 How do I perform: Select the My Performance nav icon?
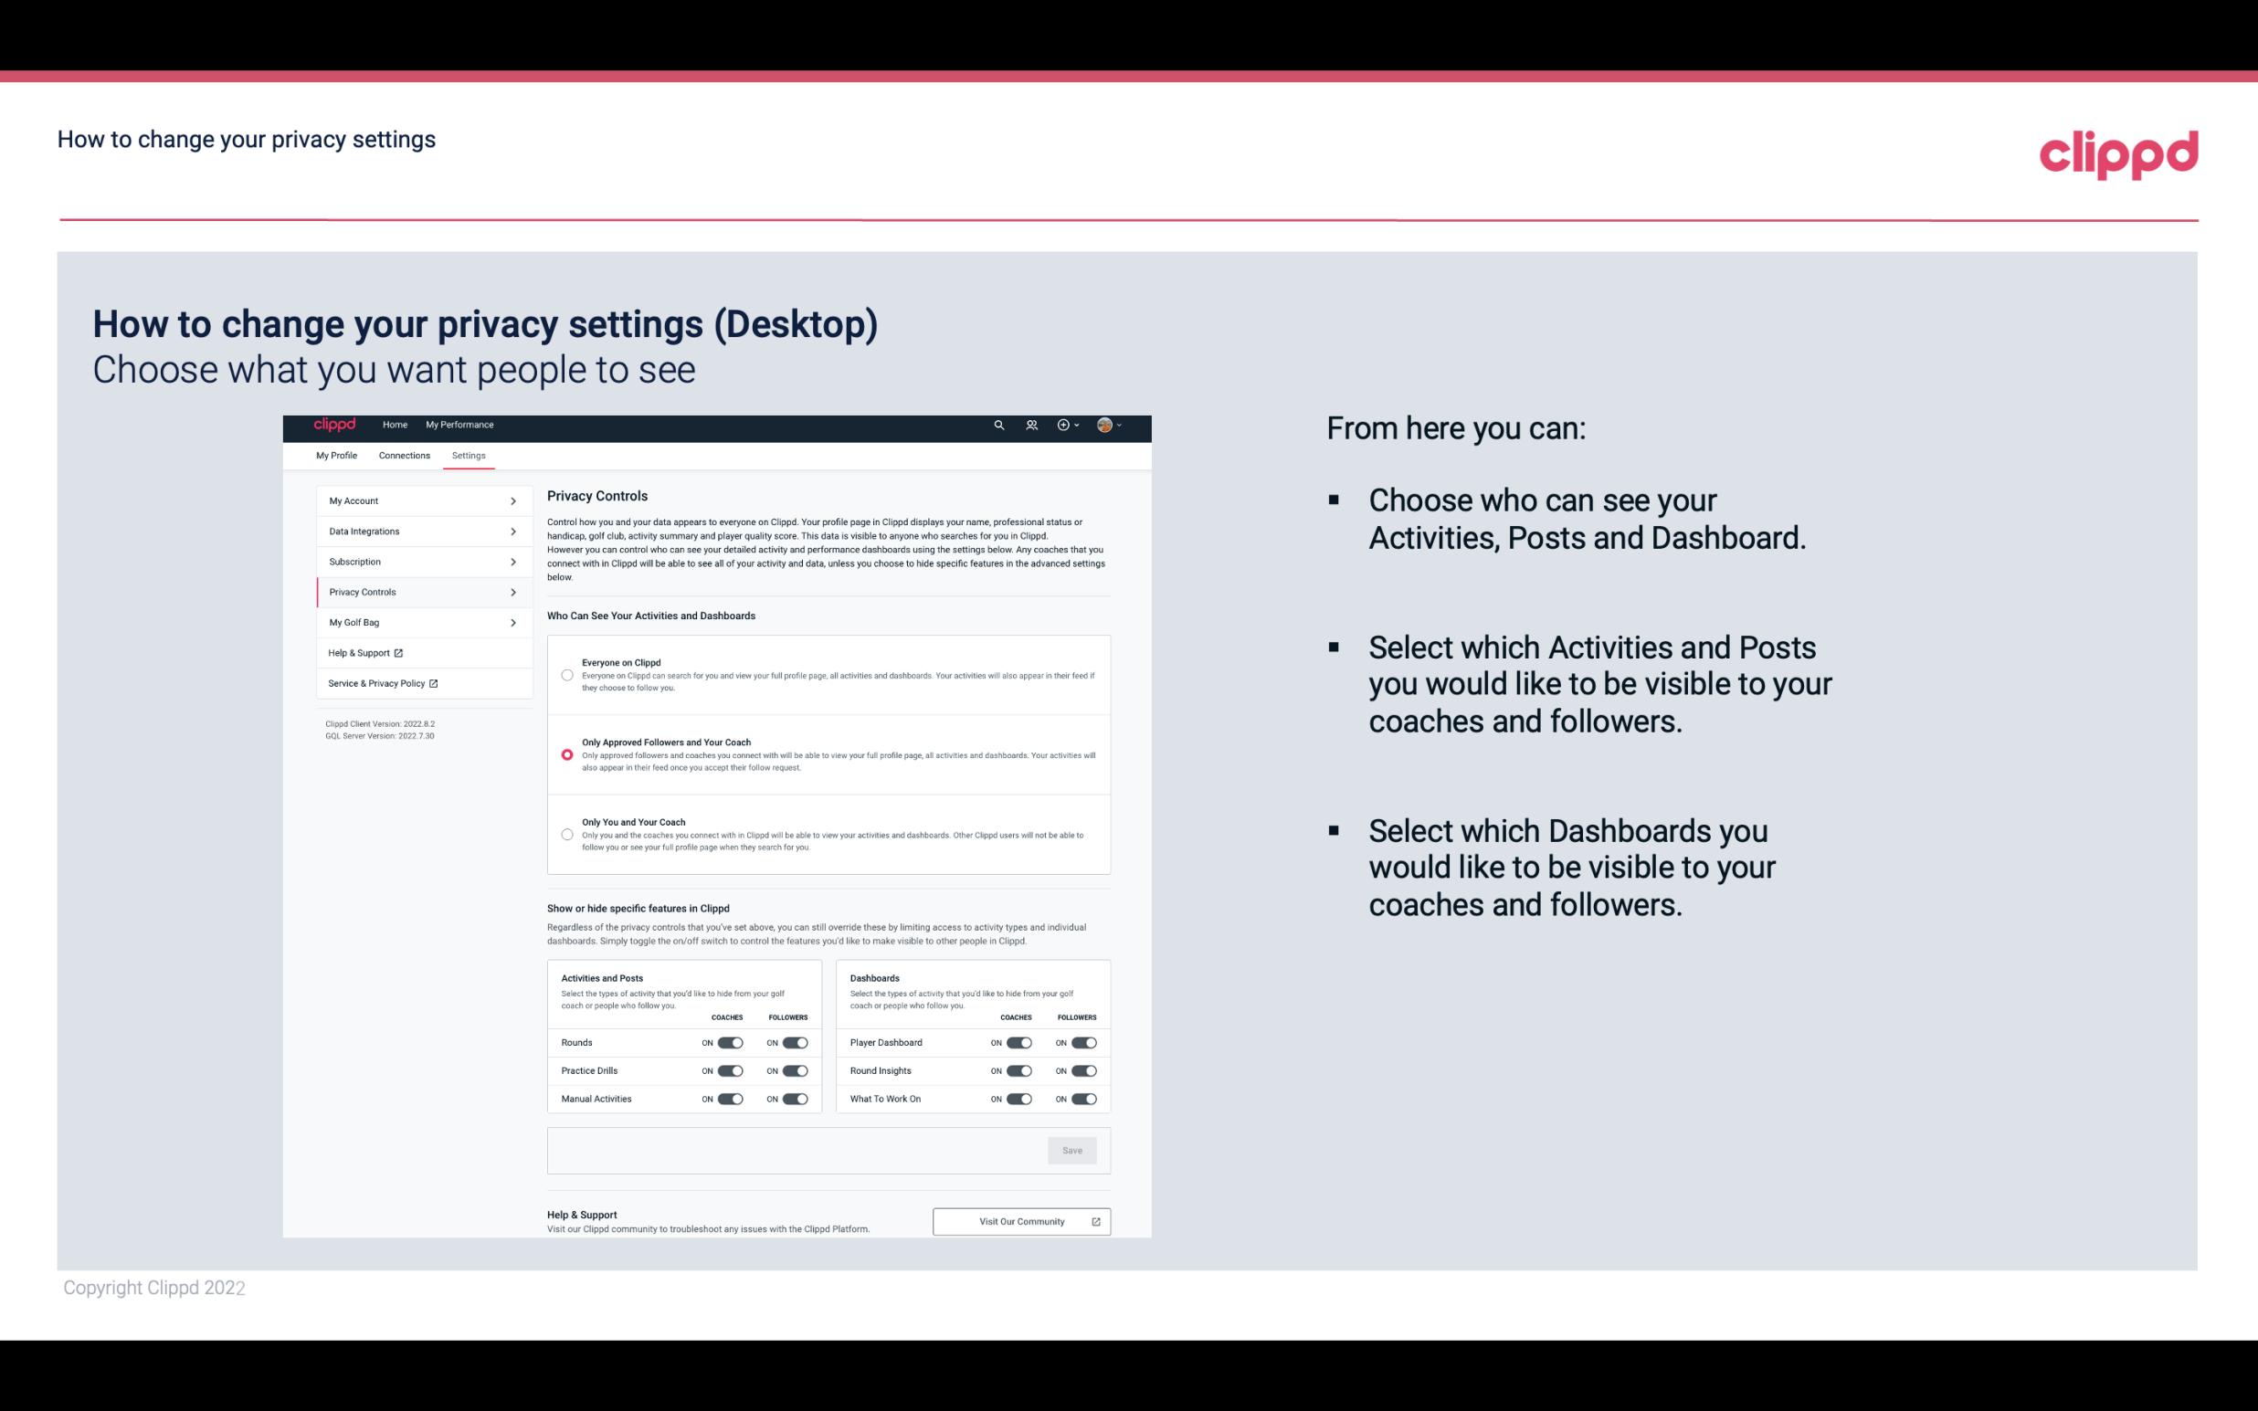tap(460, 425)
